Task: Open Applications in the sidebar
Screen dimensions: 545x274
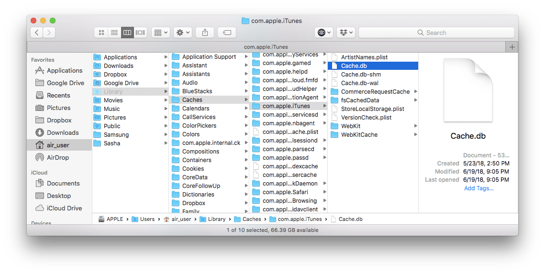Action: (59, 70)
